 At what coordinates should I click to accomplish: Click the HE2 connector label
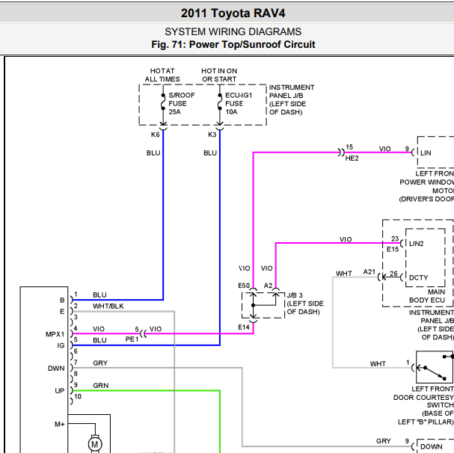click(352, 158)
